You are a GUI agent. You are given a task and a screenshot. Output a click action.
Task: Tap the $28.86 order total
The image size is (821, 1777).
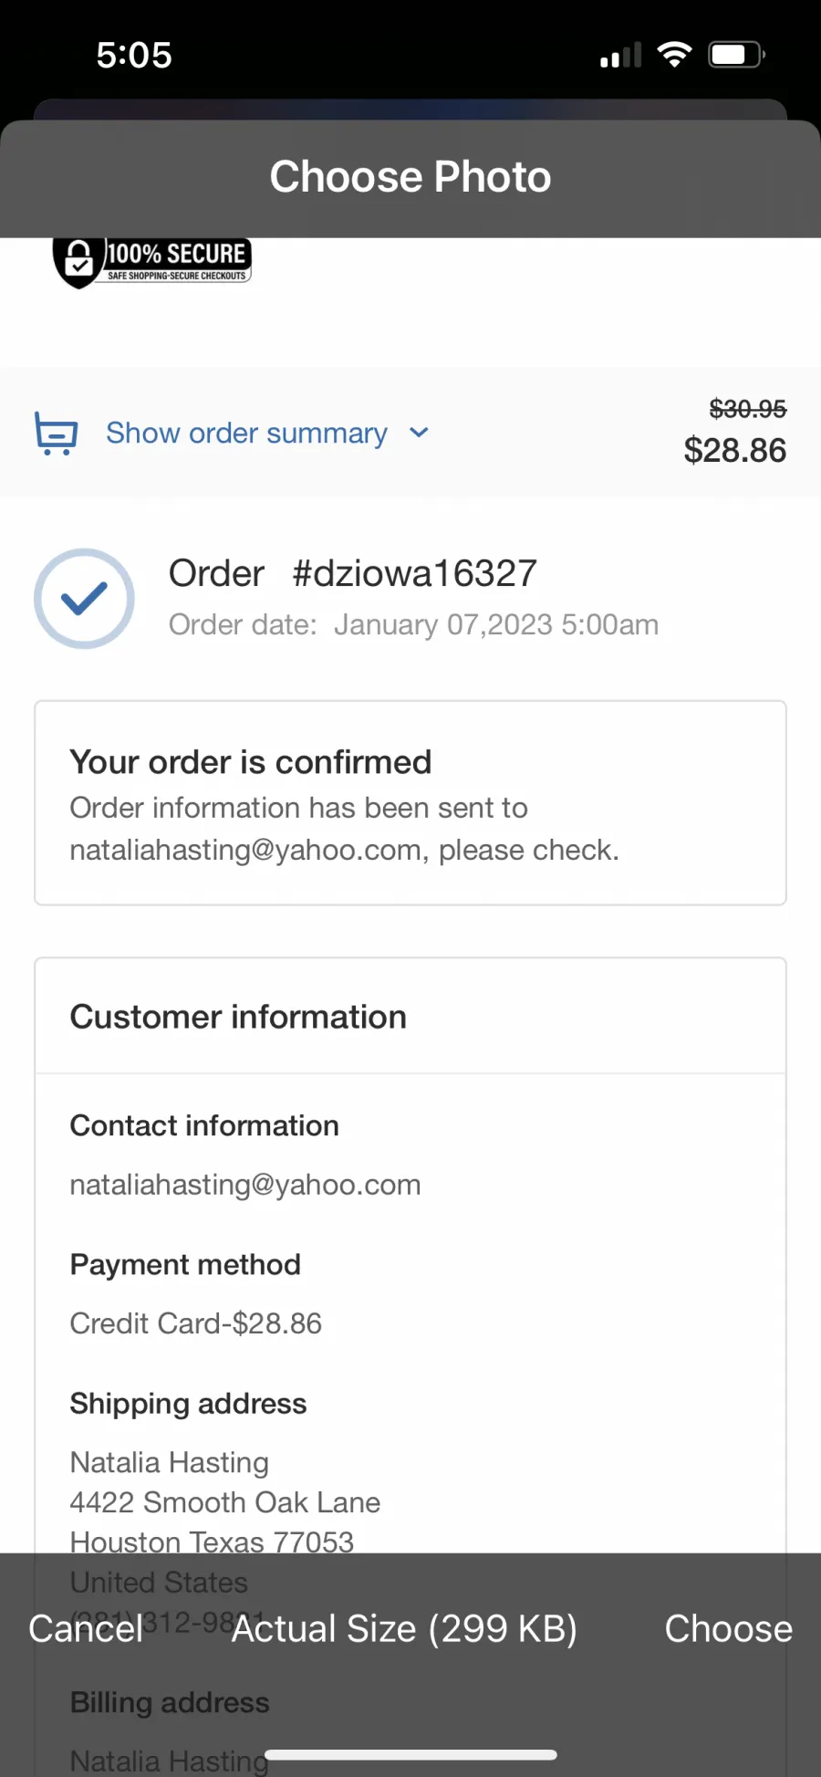click(735, 450)
